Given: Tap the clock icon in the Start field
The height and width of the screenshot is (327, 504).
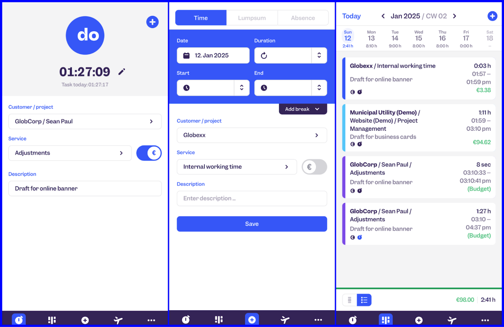Looking at the screenshot, I should coord(186,88).
